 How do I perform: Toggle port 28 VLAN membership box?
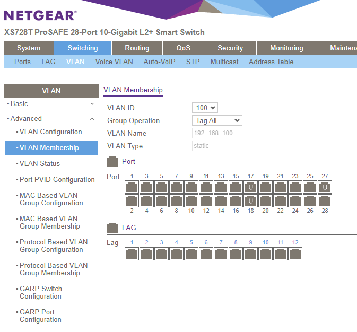[325, 201]
